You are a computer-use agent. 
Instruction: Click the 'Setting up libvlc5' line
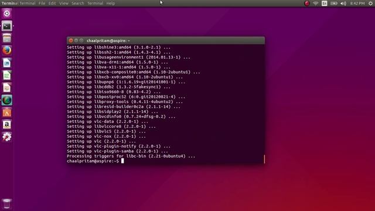click(106, 131)
